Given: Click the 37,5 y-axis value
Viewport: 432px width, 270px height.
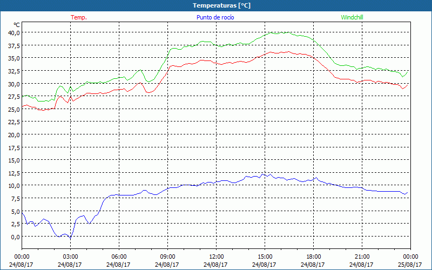Looking at the screenshot, I should [15, 46].
